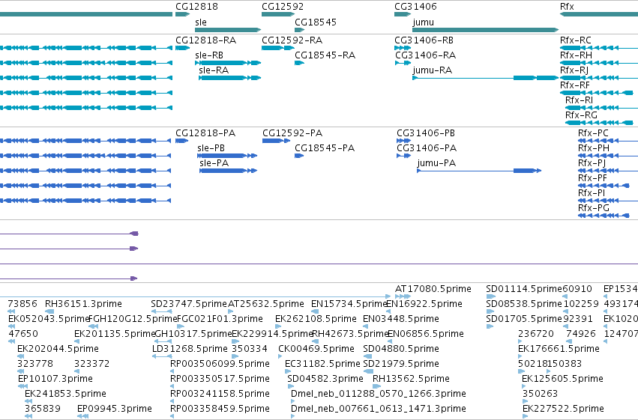Open EST label SD01705.5prime

[523, 319]
